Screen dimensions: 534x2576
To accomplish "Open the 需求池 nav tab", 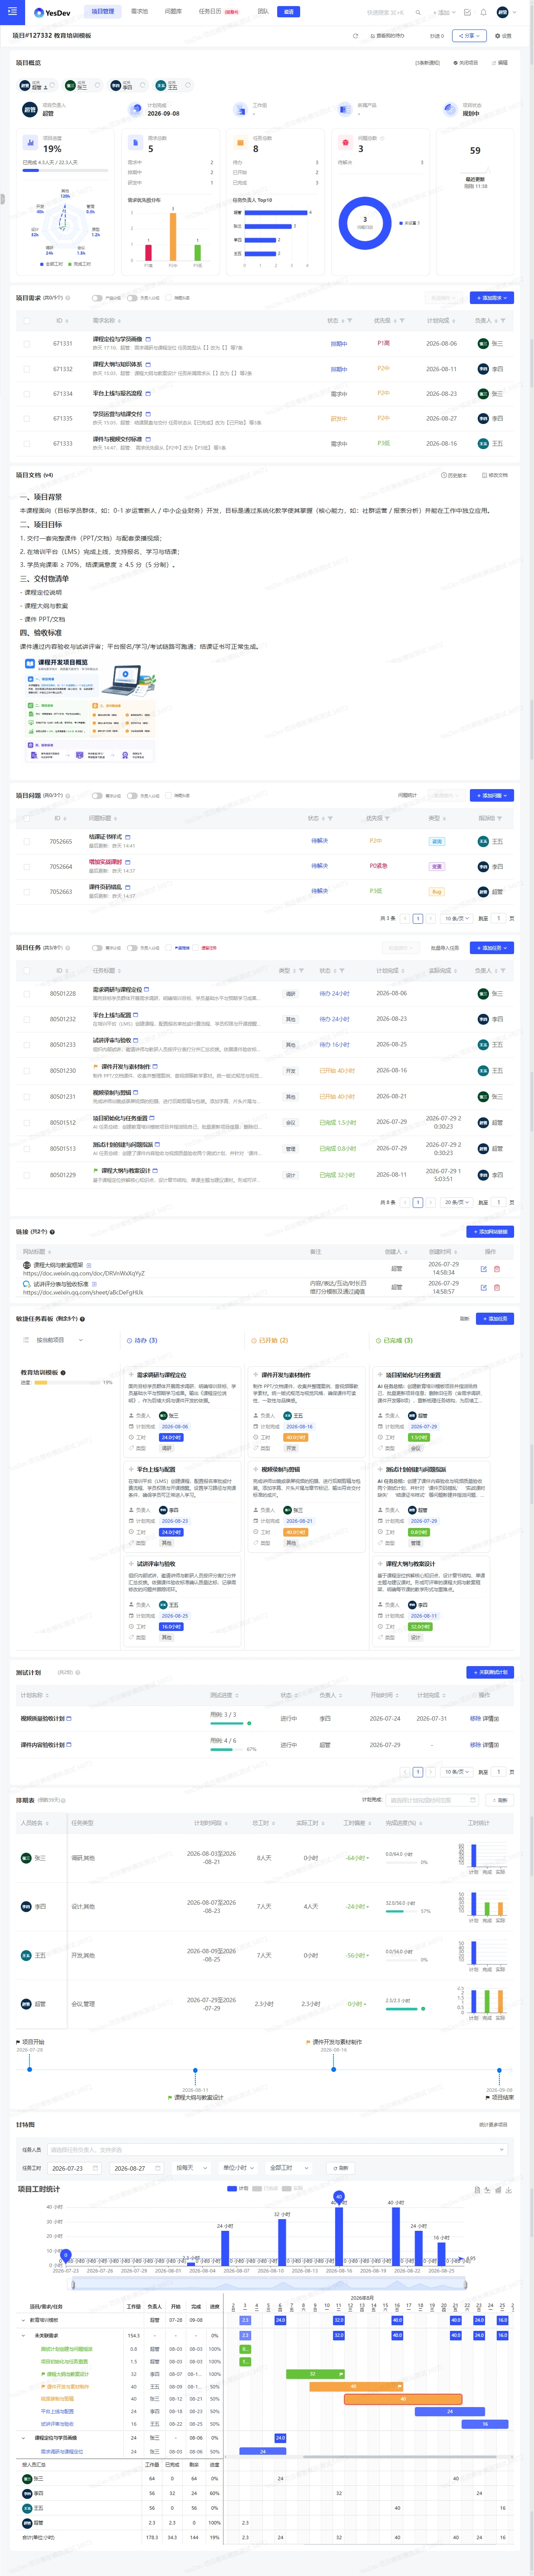I will coord(140,12).
